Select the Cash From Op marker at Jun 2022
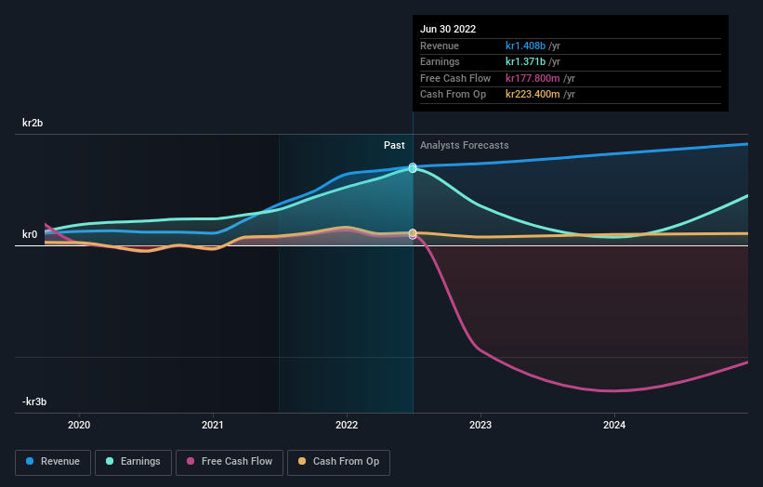 pos(413,233)
